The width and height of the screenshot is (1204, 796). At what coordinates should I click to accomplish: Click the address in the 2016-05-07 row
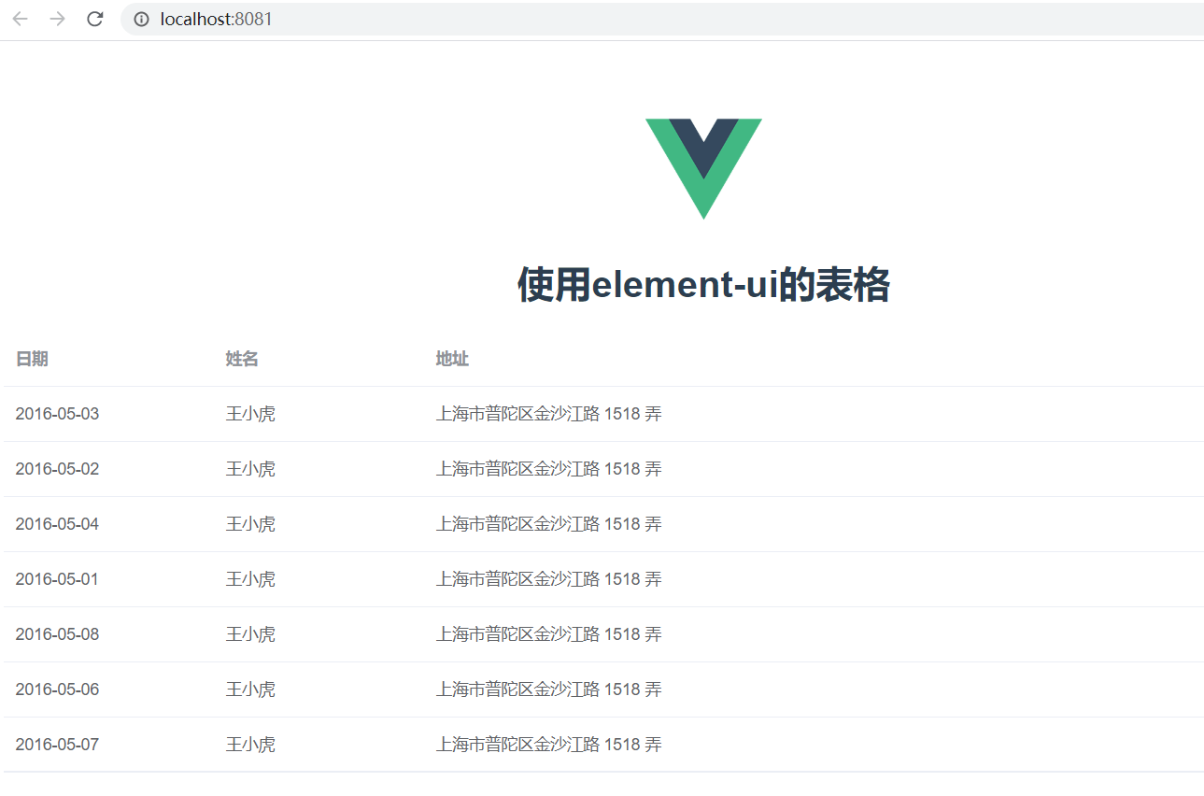549,745
